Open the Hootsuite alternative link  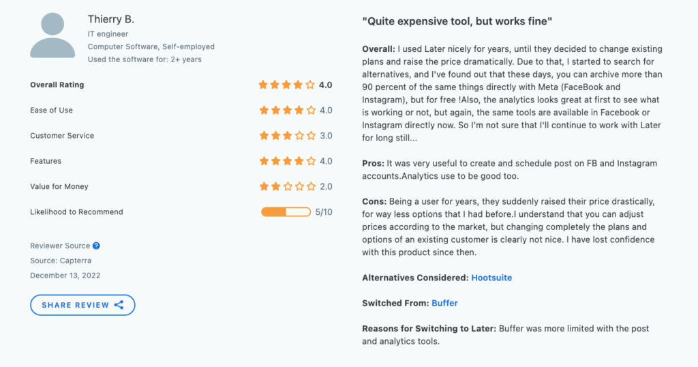(491, 278)
